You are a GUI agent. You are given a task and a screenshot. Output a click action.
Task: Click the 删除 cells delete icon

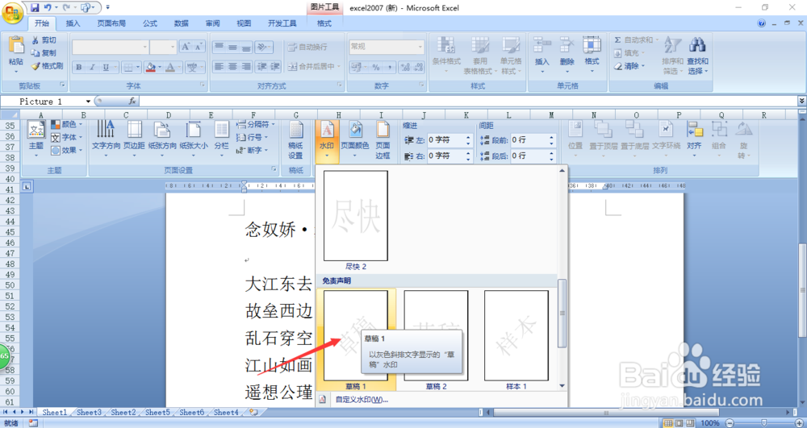(567, 44)
